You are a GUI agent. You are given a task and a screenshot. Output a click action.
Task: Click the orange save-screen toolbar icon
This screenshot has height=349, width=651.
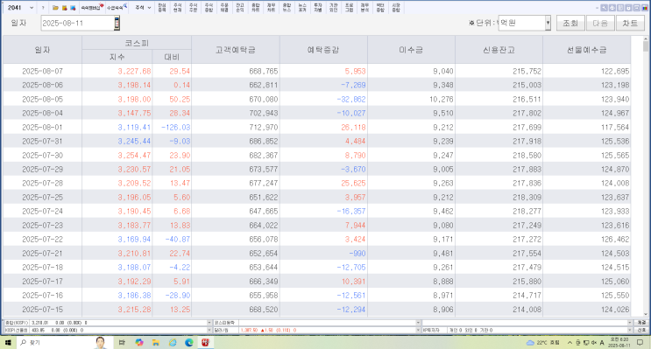click(x=64, y=8)
